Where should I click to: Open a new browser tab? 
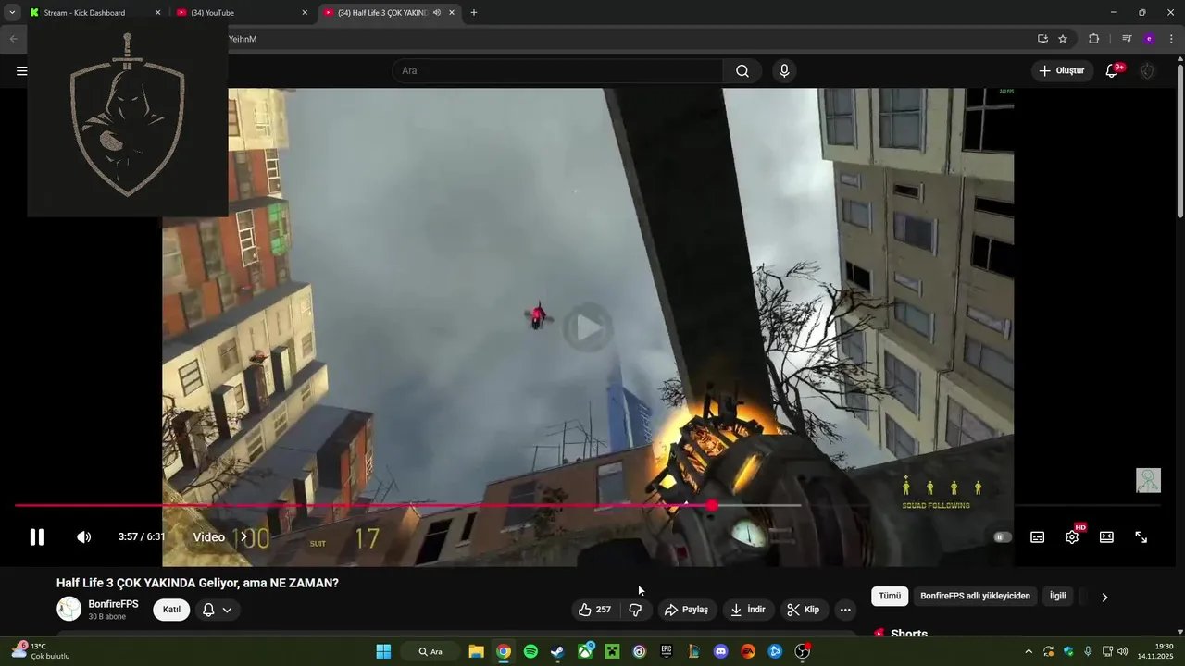pos(474,13)
